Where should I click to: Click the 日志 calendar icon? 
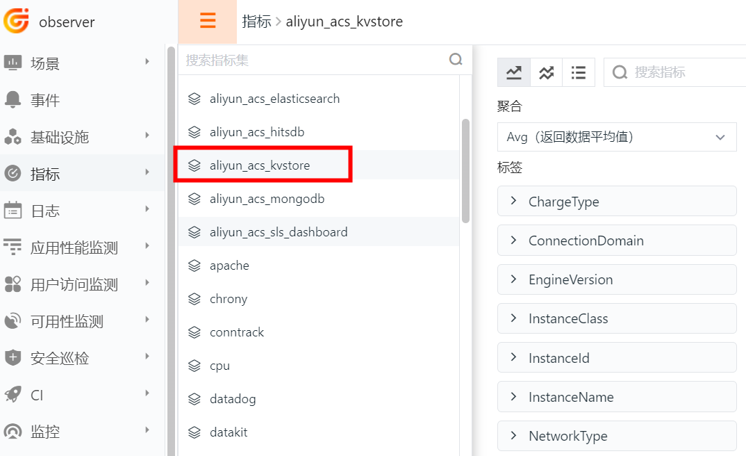coord(13,210)
